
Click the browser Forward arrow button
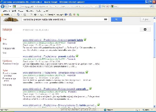click(x=7, y=6)
